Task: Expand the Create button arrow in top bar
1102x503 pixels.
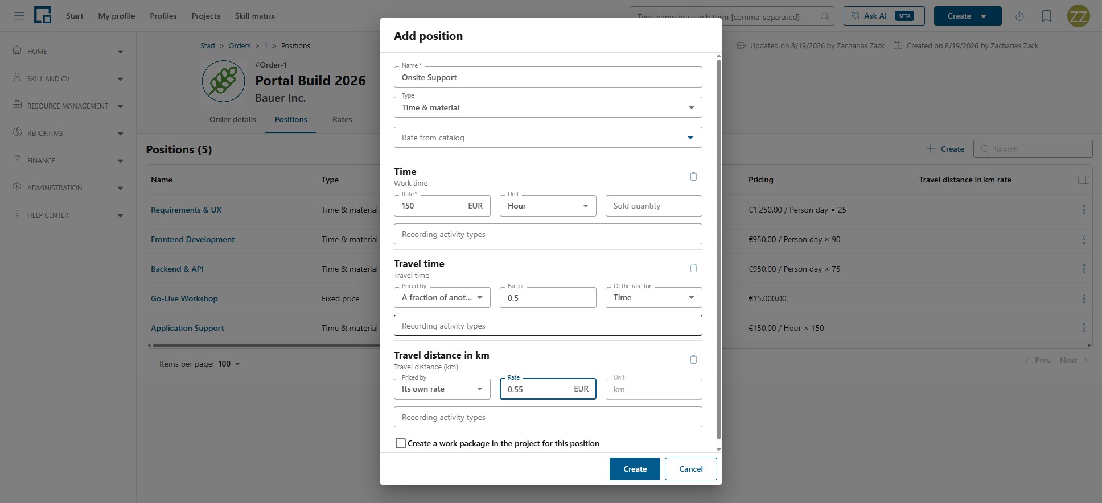Action: pos(984,16)
